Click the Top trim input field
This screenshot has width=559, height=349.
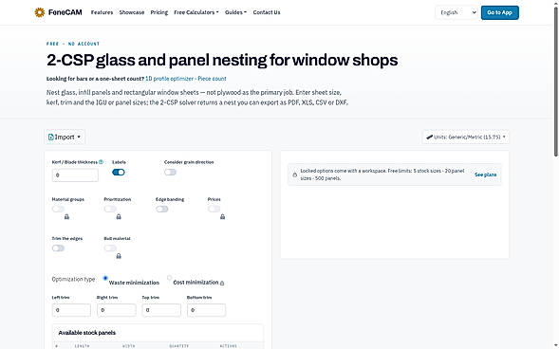(x=161, y=310)
